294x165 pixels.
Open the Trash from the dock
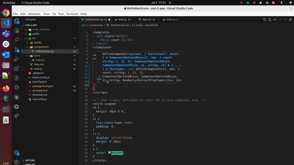pyautogui.click(x=6, y=120)
